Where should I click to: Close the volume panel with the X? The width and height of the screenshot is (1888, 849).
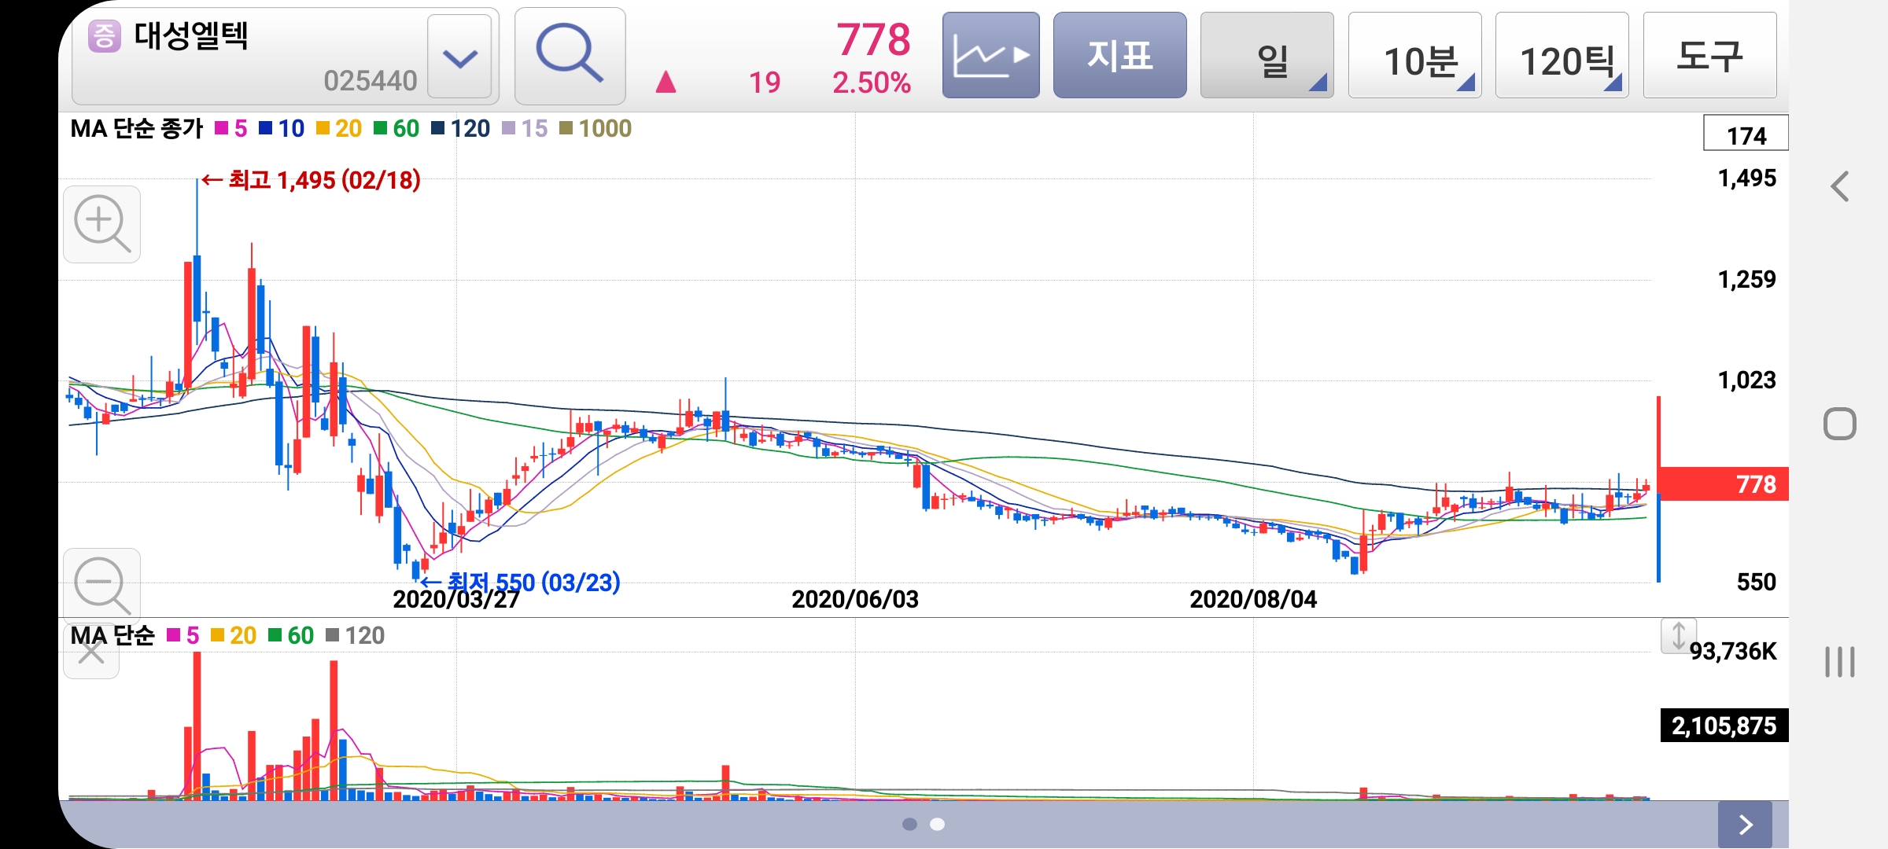click(91, 652)
